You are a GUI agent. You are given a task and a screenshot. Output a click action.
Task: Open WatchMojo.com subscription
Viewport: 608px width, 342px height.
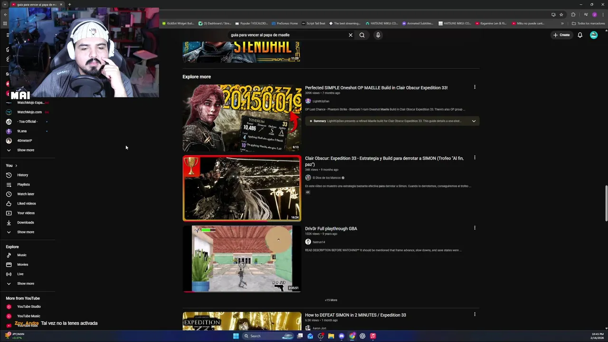28,112
